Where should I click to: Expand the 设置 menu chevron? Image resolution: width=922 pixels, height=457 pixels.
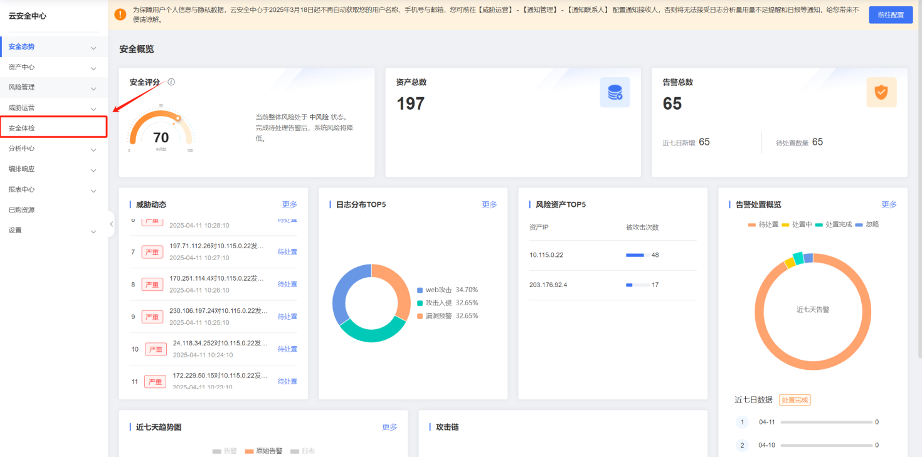[93, 231]
